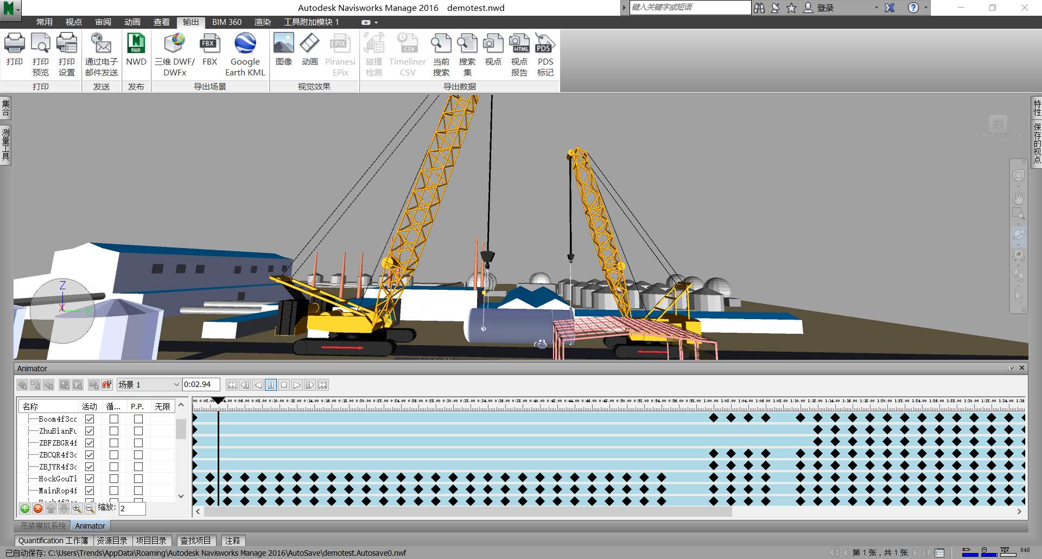Enable P.P. checkbox for ZBCQR4f3c
Image resolution: width=1042 pixels, height=559 pixels.
pos(138,455)
